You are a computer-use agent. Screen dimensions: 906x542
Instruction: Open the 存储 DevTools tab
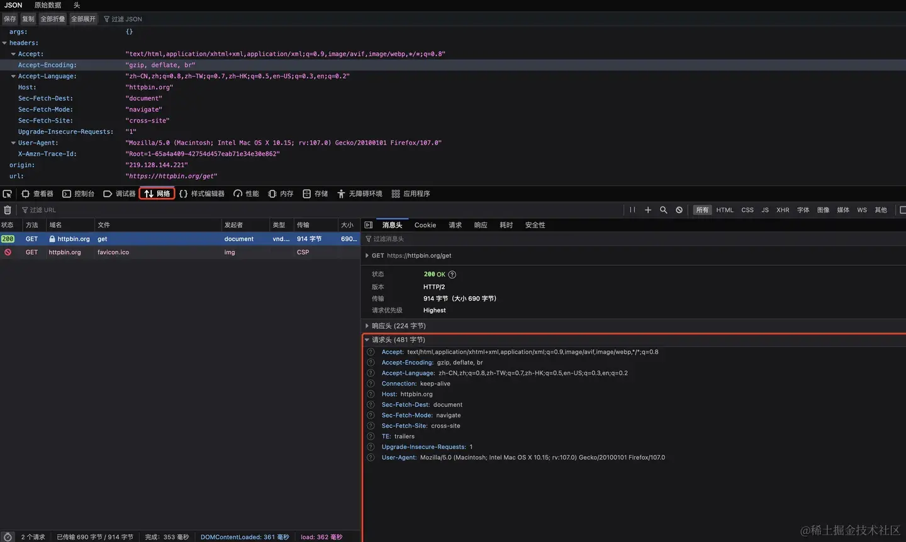(x=315, y=194)
